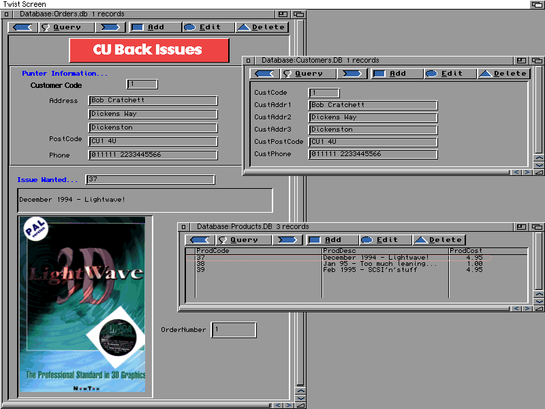The image size is (545, 409).
Task: Edit record in Products.DB window
Action: [386, 240]
